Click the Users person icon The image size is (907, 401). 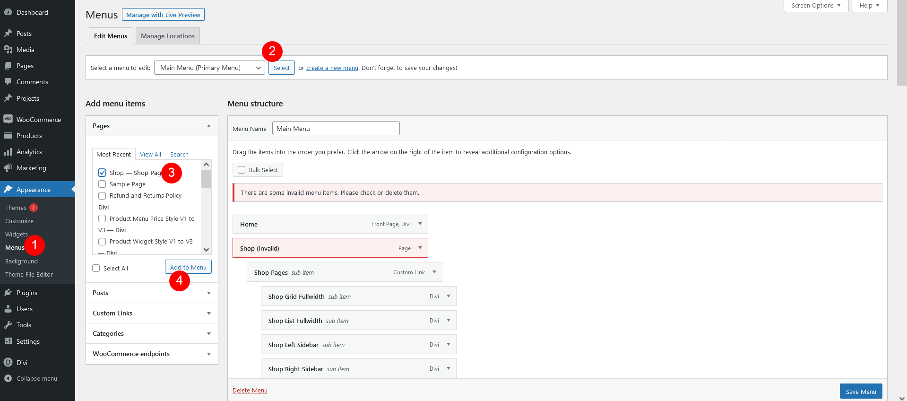point(8,309)
